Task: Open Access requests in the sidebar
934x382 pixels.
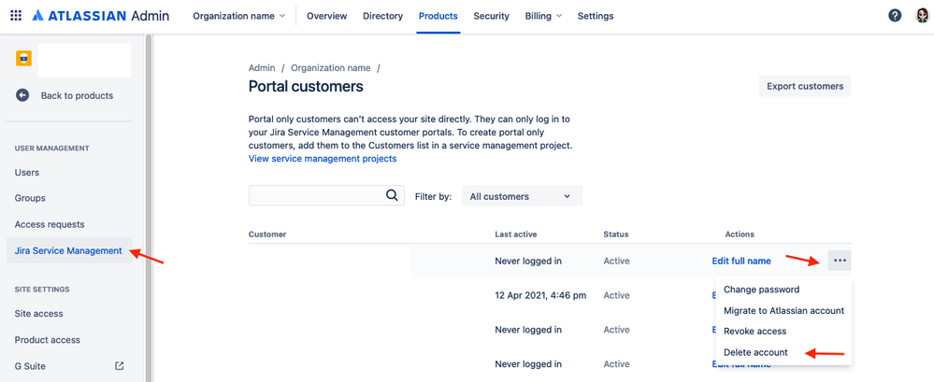Action: 50,224
